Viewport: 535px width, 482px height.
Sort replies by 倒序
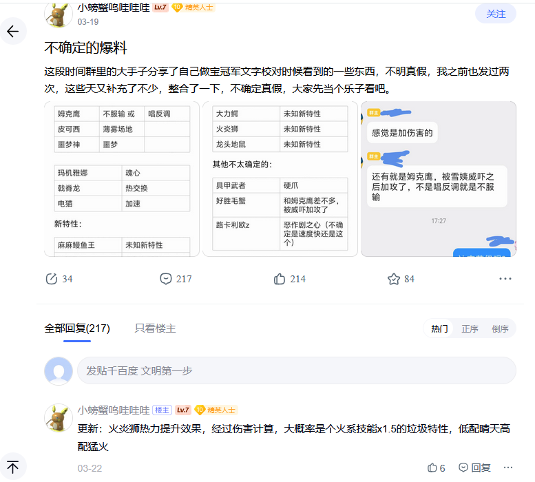click(500, 328)
